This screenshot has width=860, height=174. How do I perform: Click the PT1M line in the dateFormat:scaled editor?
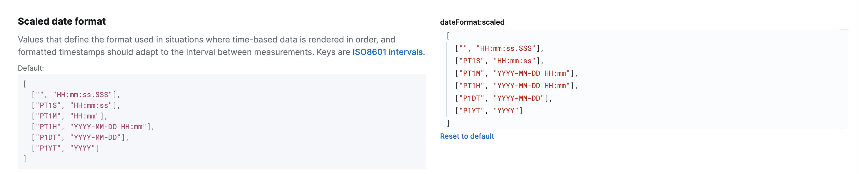click(516, 73)
